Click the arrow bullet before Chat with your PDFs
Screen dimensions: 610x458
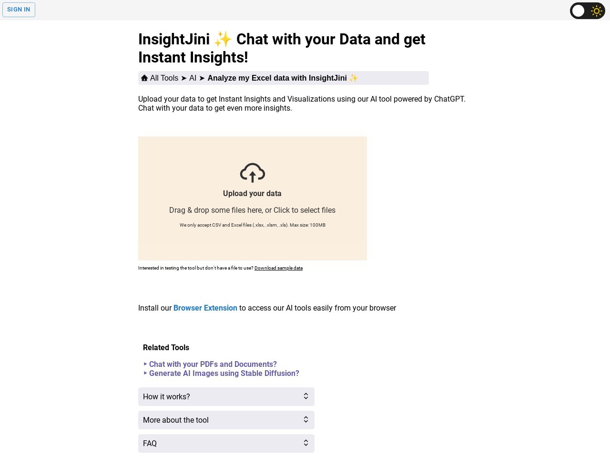[145, 364]
